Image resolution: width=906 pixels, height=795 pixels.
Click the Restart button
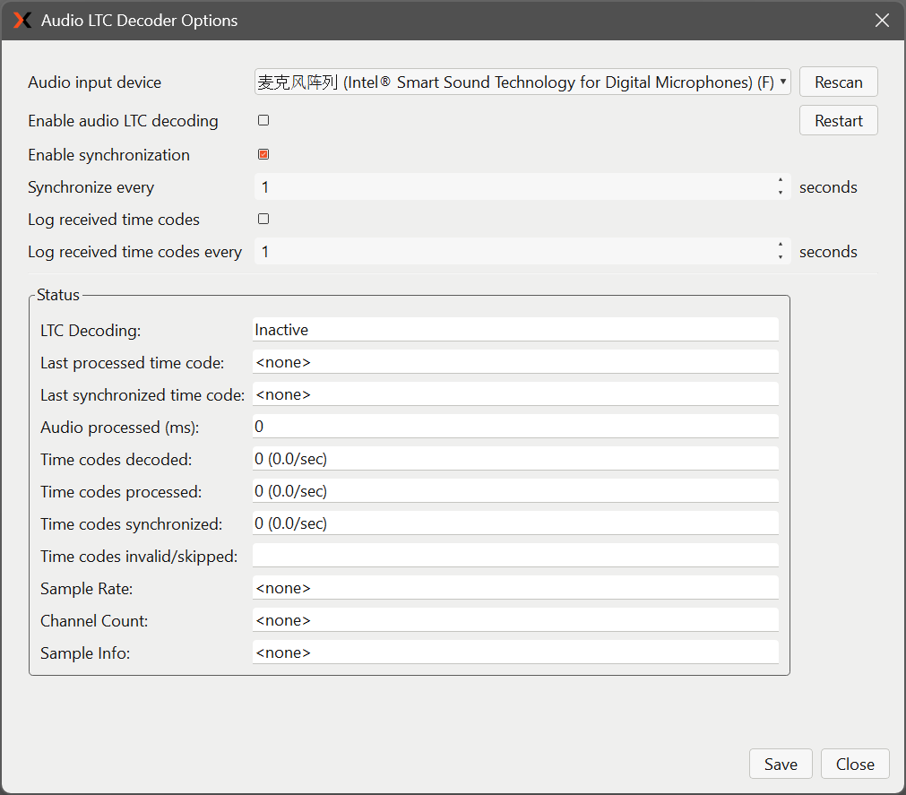pyautogui.click(x=839, y=121)
